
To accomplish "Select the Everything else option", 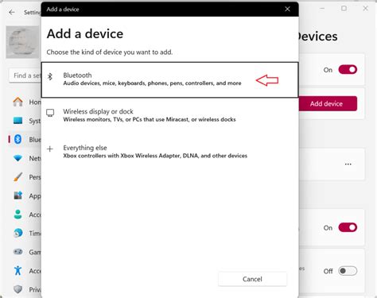I will 169,152.
